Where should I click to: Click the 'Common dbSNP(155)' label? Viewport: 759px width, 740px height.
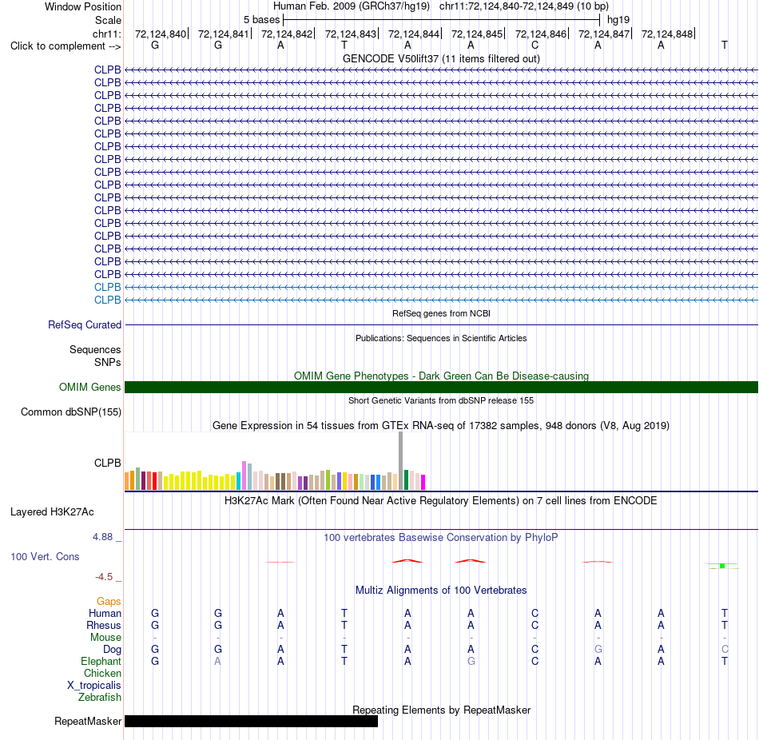tap(71, 412)
